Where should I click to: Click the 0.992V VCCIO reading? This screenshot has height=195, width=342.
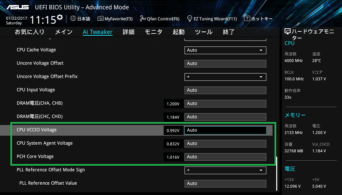click(x=173, y=131)
